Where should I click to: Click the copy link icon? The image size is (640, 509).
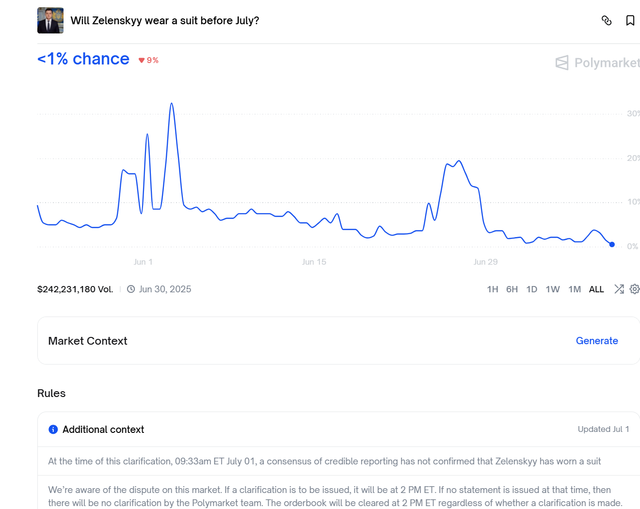pos(607,20)
